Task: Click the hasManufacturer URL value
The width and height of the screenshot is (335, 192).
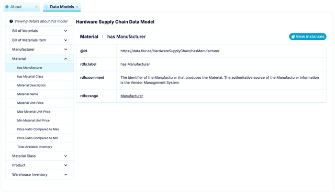Action: click(170, 51)
